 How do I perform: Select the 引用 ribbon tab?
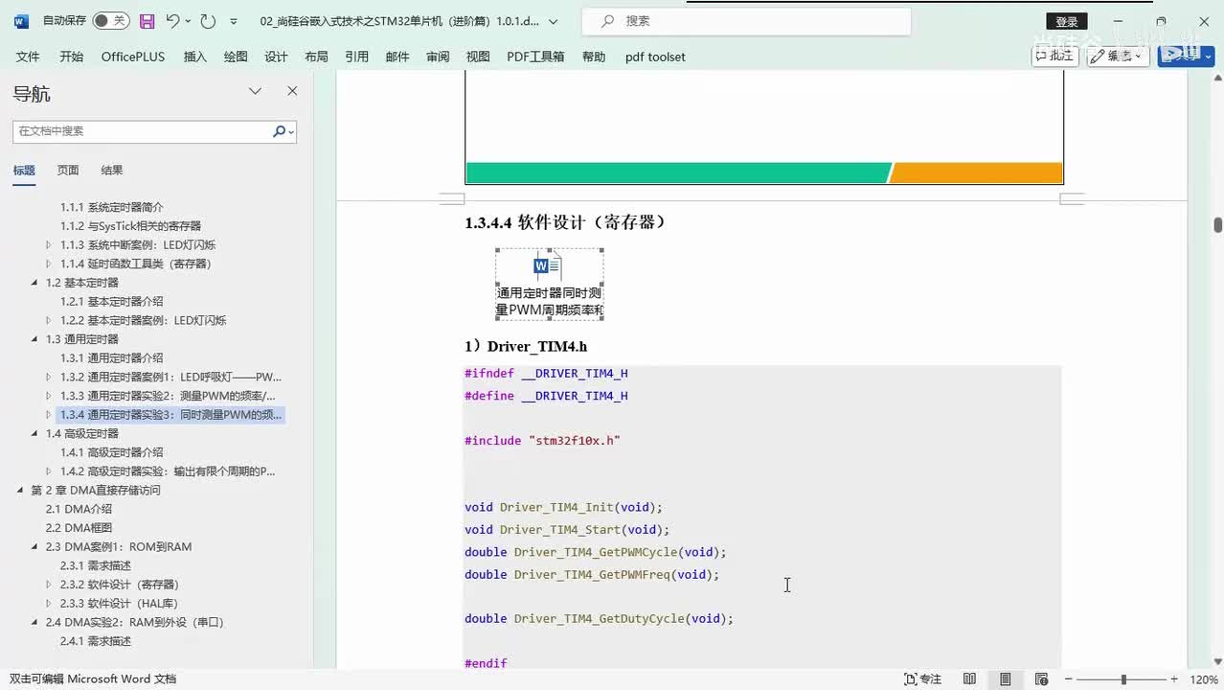click(357, 57)
